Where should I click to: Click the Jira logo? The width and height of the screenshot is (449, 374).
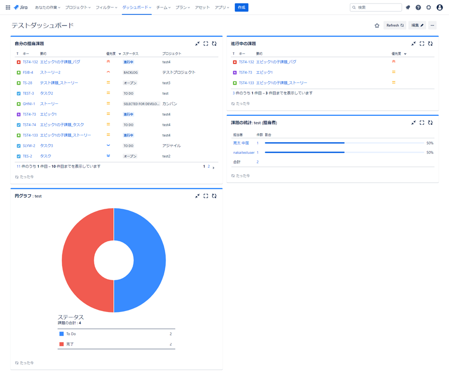click(x=20, y=7)
